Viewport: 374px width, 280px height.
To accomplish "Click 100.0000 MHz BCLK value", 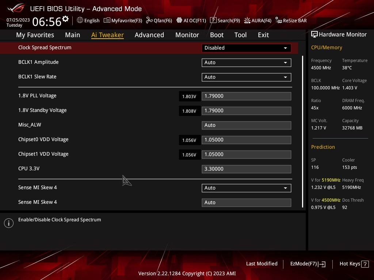I will [x=325, y=88].
